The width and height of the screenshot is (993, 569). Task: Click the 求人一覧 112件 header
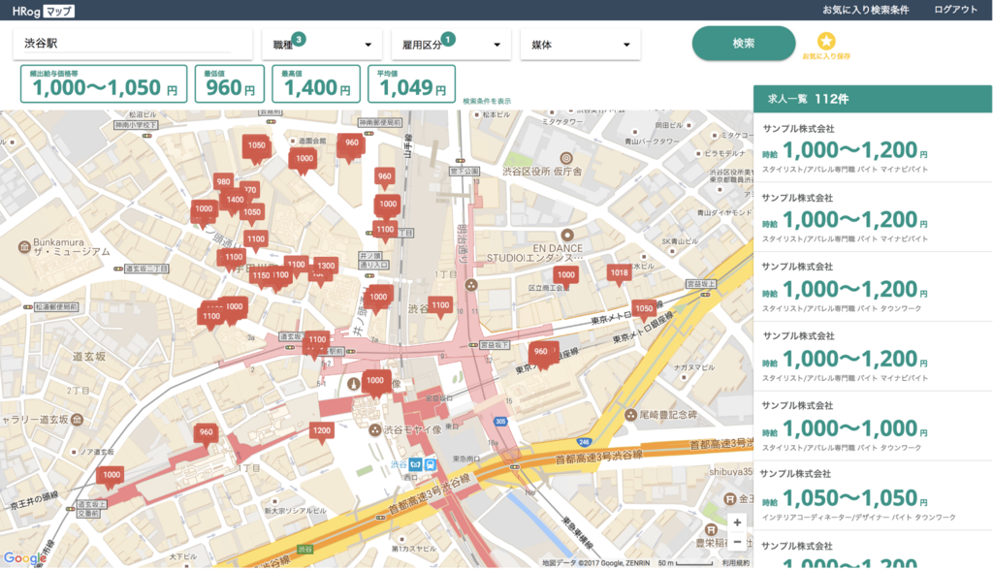pyautogui.click(x=873, y=99)
